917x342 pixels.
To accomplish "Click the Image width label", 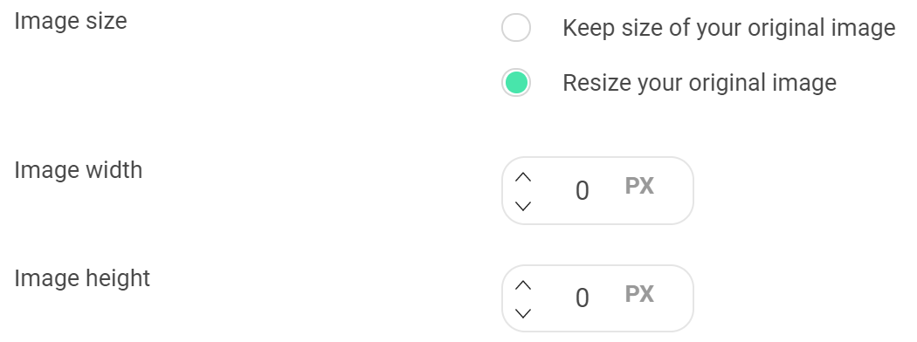I will pos(79,170).
